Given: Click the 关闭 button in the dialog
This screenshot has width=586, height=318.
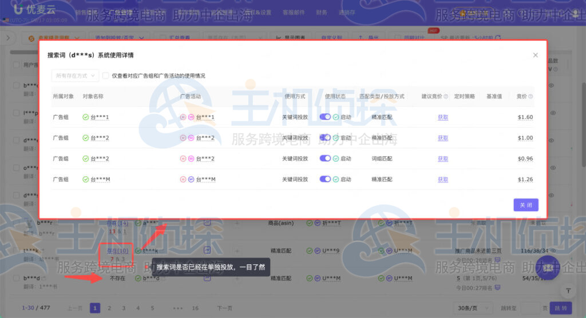Looking at the screenshot, I should click(526, 205).
